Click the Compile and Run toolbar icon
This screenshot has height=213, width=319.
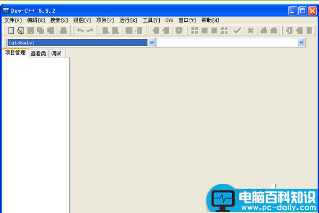[214, 31]
